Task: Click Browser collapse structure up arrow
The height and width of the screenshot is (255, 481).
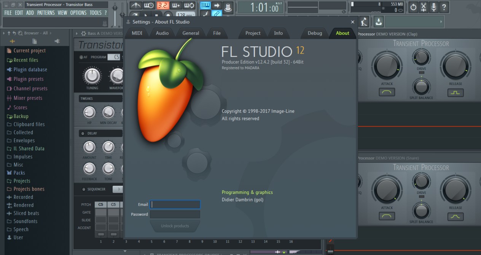Action: [9, 33]
